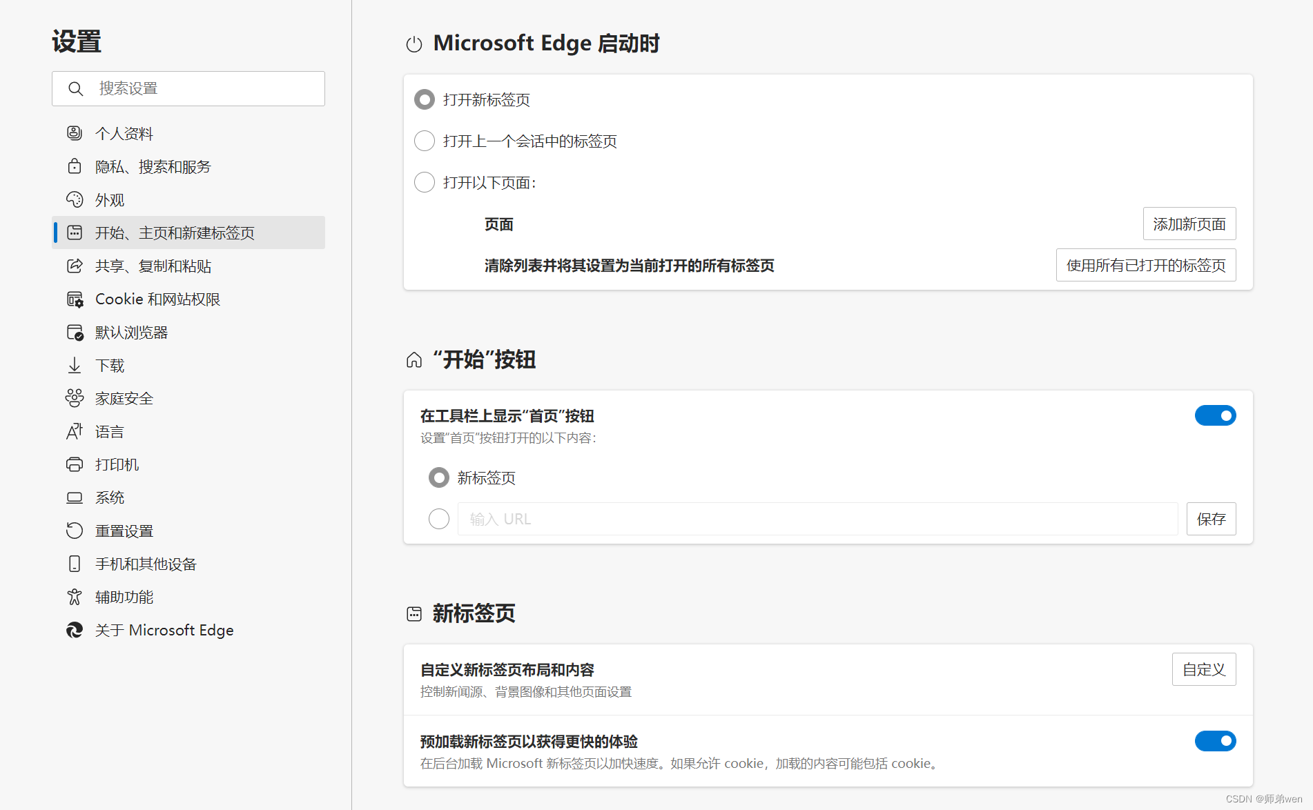Select the 打开以下页面 radio option
This screenshot has width=1313, height=810.
click(425, 182)
